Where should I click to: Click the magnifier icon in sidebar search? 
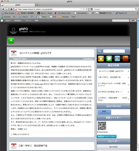point(100,51)
